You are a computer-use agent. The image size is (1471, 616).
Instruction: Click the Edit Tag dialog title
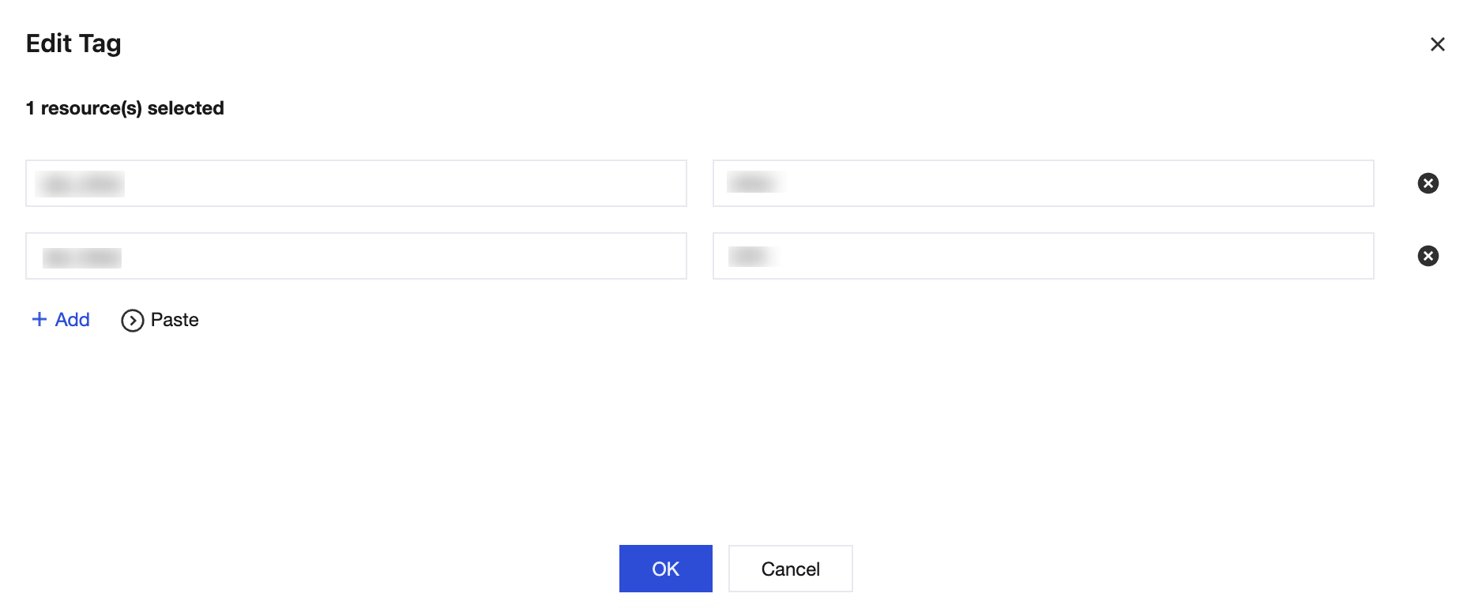tap(73, 43)
